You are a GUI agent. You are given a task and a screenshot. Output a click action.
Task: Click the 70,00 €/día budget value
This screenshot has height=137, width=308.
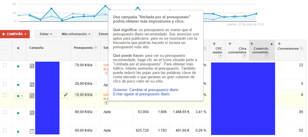click(x=84, y=65)
